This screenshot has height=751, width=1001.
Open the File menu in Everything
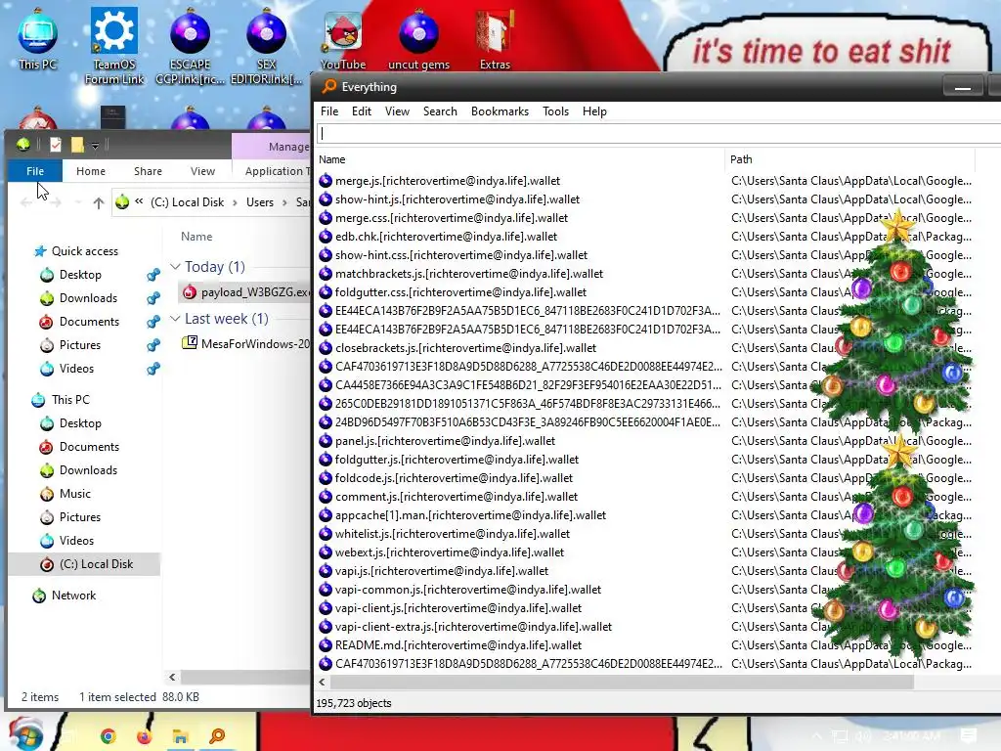(x=329, y=111)
